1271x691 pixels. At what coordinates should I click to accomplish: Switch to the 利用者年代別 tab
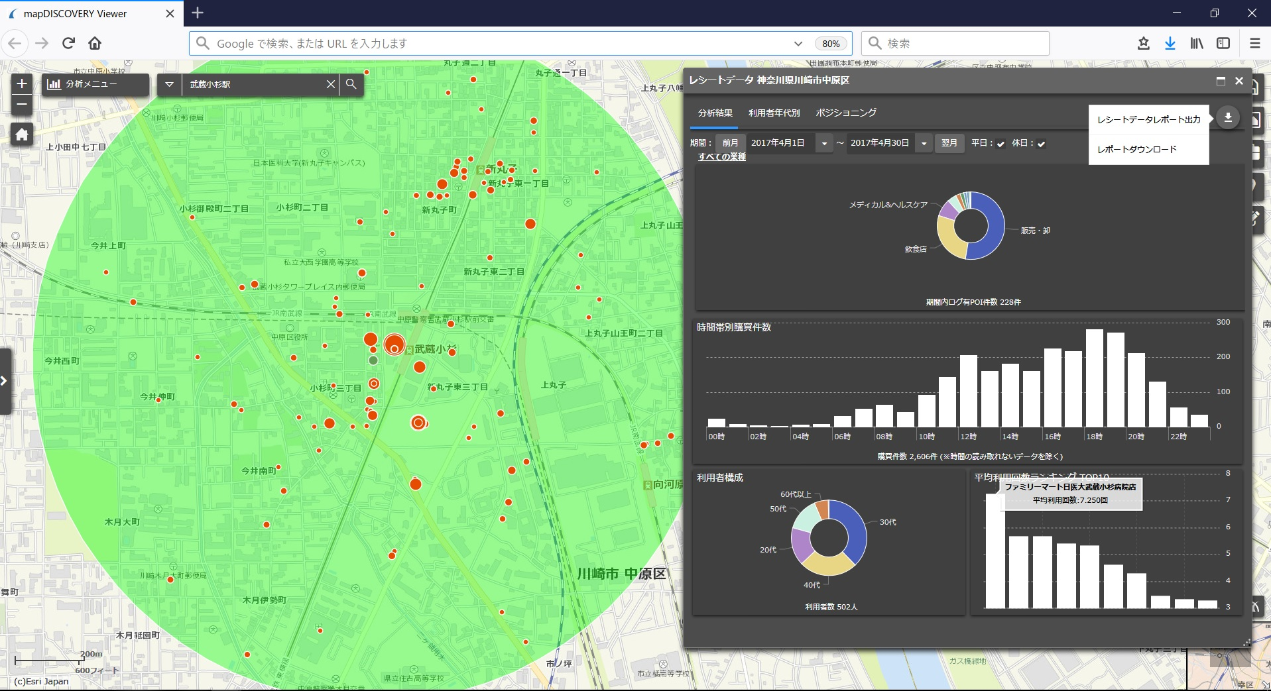[774, 113]
